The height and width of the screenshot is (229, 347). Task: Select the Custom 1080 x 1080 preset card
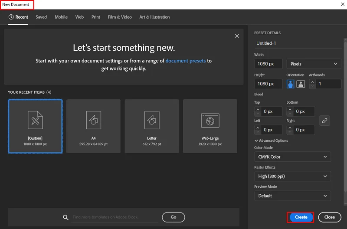point(35,126)
